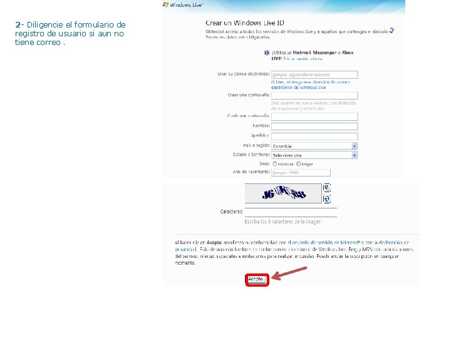The image size is (451, 338).
Task: Select the Hombre radio button
Action: point(275,164)
